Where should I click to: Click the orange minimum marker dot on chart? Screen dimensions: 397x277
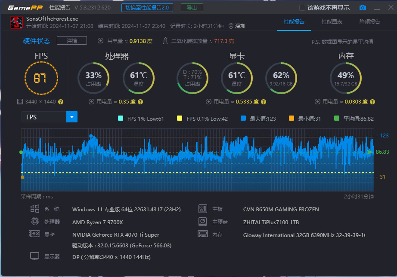22,177
